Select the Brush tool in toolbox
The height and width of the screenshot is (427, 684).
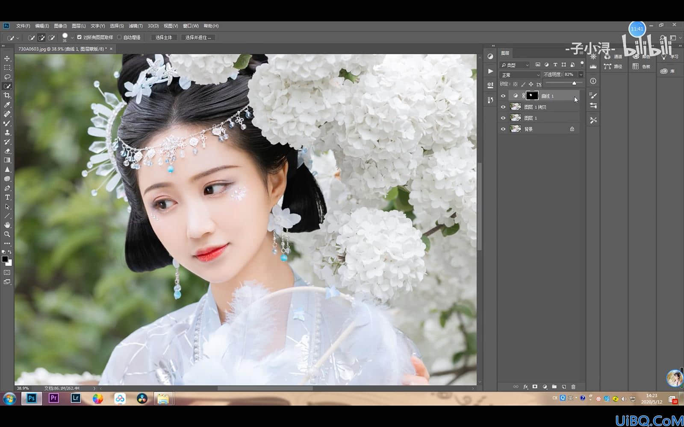tap(7, 123)
